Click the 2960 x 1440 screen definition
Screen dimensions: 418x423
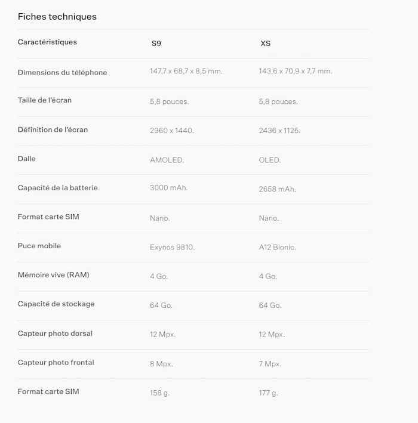pyautogui.click(x=171, y=130)
